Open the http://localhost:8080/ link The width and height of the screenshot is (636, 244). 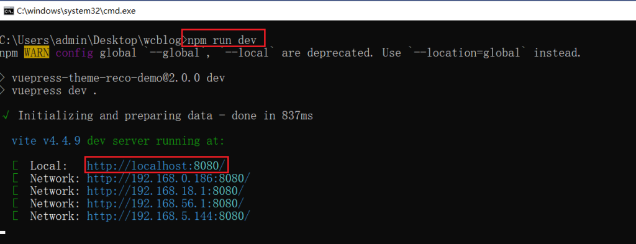point(156,165)
